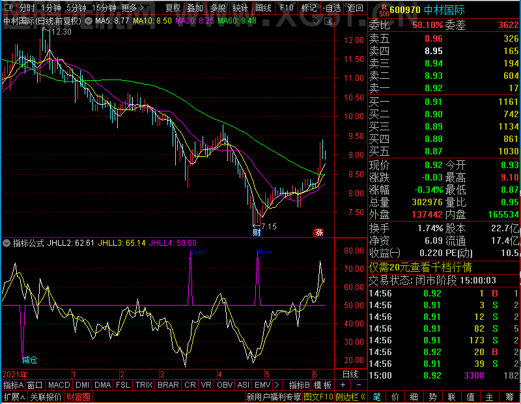Switch the period to 分时 intraday view
The height and width of the screenshot is (404, 521).
click(x=27, y=8)
